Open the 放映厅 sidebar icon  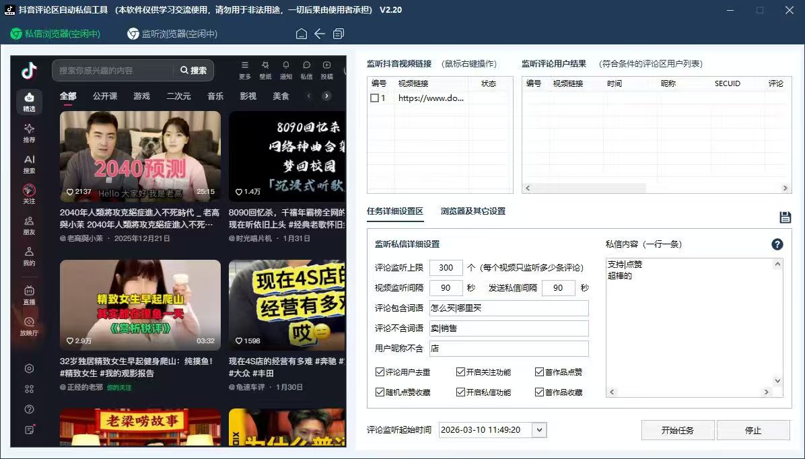(29, 326)
